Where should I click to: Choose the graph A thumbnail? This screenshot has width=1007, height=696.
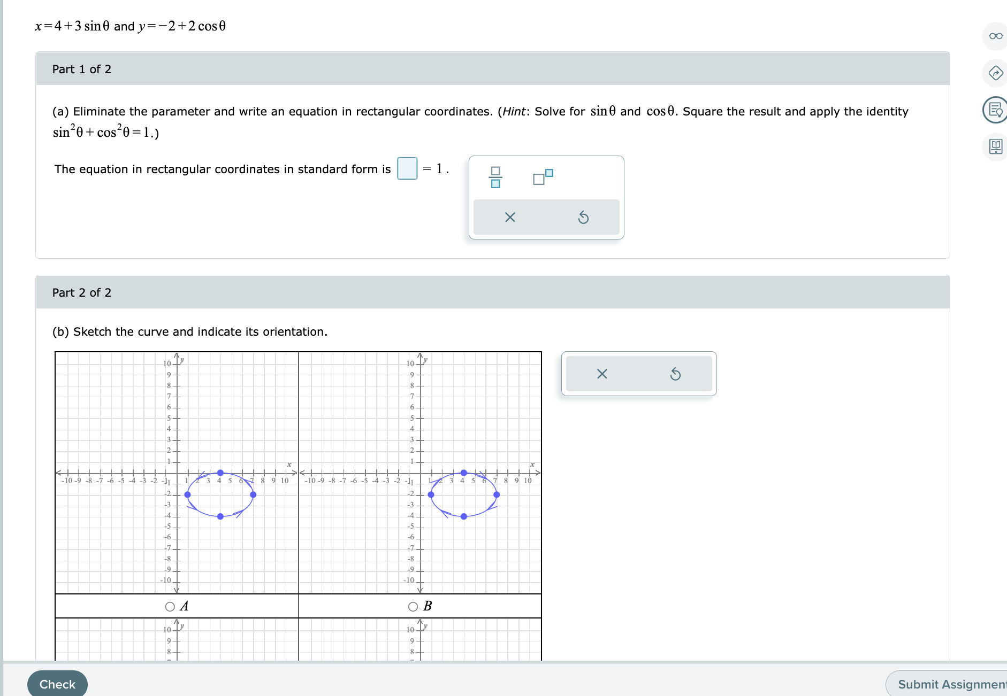177,473
